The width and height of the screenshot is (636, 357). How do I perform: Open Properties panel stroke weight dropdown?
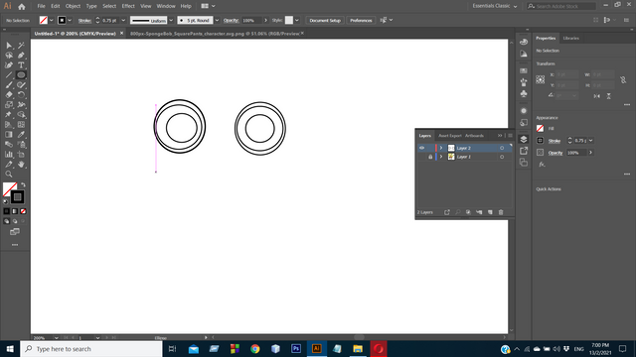590,141
